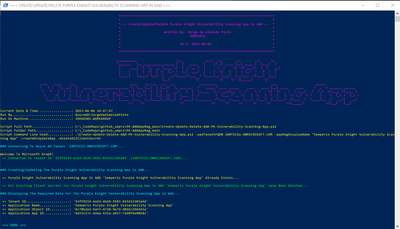Click the vertical scrollbar thumb
The image size is (400, 229).
(397, 19)
